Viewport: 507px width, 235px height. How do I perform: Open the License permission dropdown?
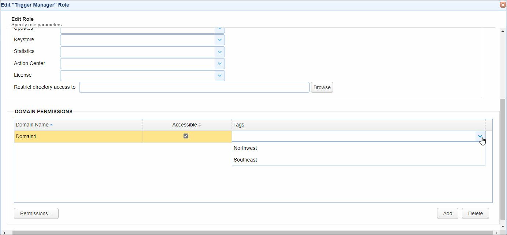220,76
